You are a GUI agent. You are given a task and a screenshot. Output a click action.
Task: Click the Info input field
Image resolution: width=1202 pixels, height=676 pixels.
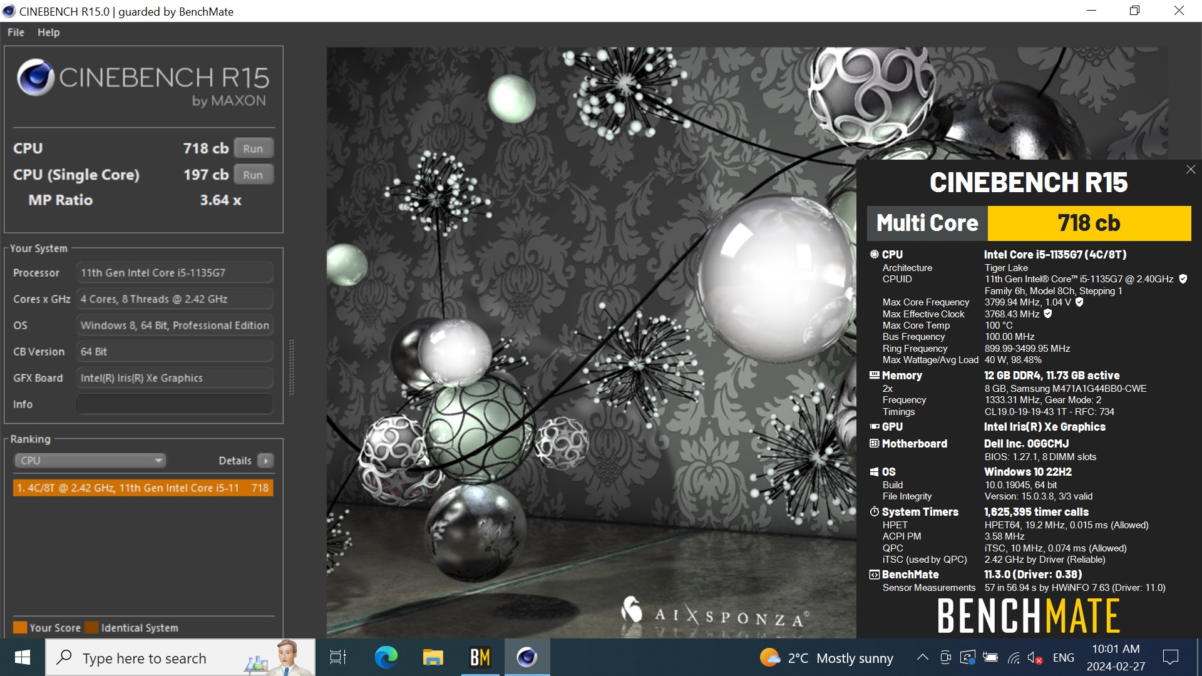(175, 404)
